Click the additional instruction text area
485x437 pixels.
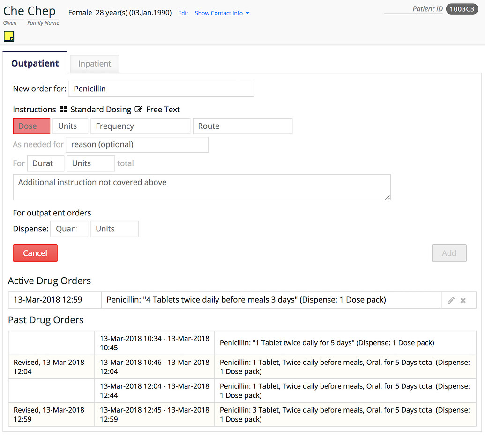click(202, 186)
